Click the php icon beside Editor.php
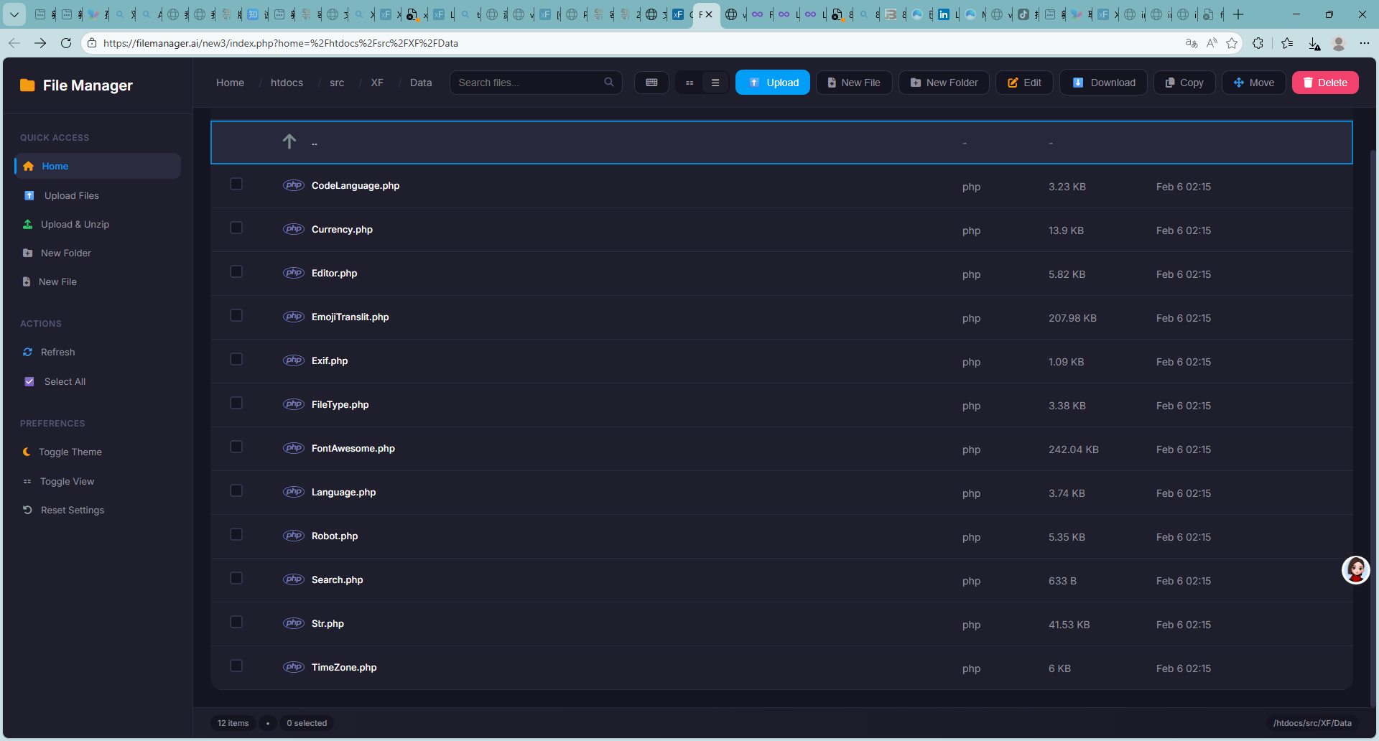 pos(293,273)
